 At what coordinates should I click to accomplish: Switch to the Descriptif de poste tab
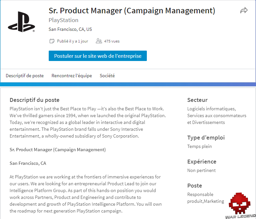coord(25,76)
